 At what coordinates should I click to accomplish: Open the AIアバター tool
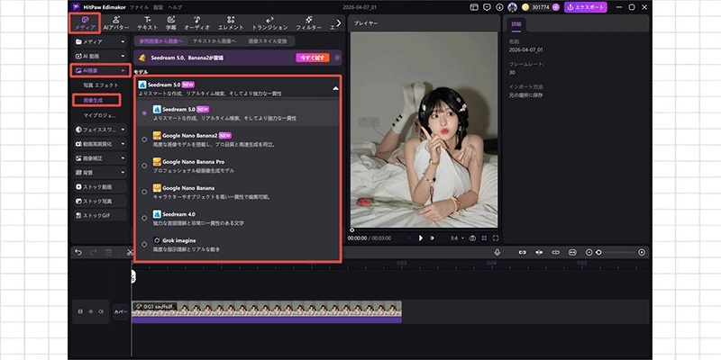click(116, 23)
